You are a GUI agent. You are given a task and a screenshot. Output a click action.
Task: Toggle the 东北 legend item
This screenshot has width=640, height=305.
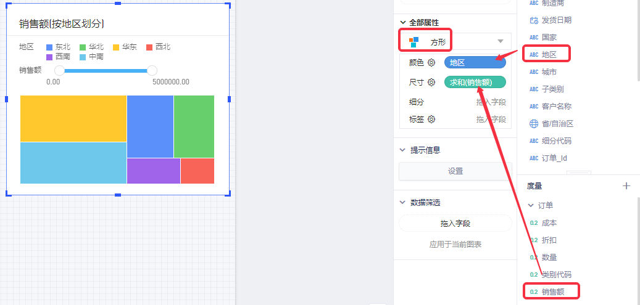[x=58, y=47]
